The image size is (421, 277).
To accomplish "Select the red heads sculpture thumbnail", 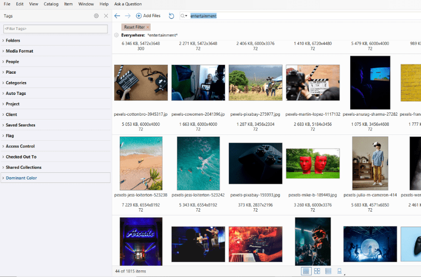I will (312, 163).
